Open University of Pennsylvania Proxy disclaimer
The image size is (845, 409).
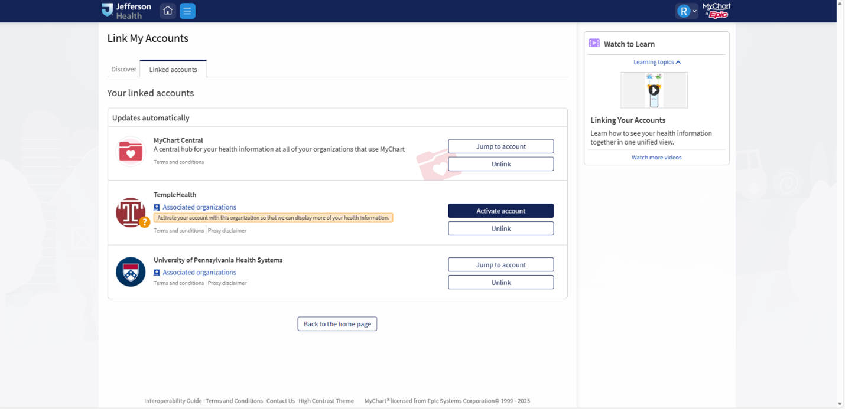pyautogui.click(x=227, y=283)
